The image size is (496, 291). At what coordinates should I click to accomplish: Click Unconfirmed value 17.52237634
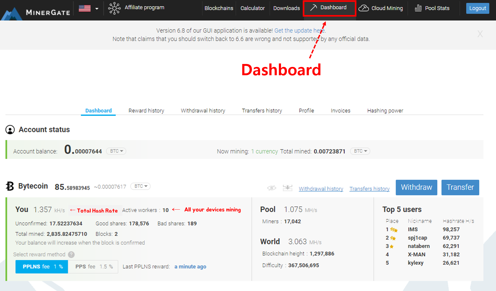pyautogui.click(x=66, y=224)
